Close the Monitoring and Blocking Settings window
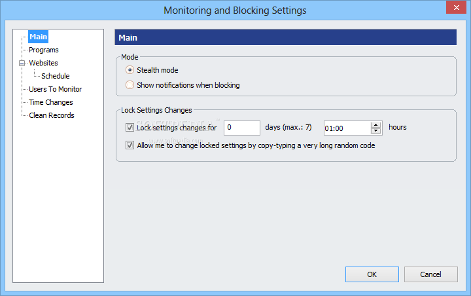Screen dimensions: 471x296 click(x=456, y=7)
